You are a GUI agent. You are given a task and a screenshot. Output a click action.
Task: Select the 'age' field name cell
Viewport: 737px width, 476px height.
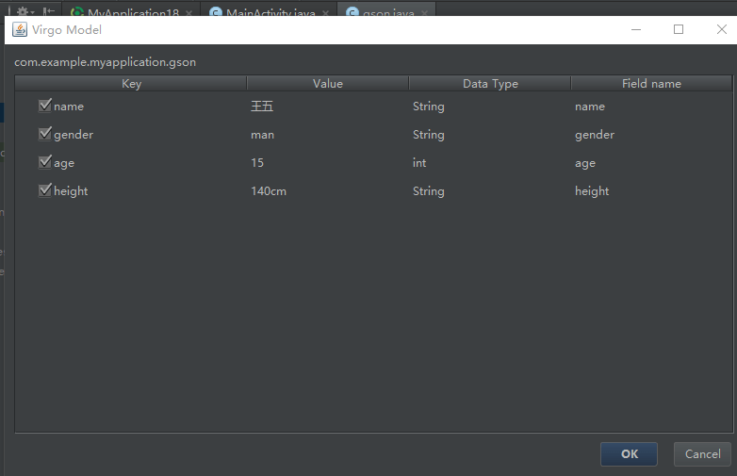651,162
